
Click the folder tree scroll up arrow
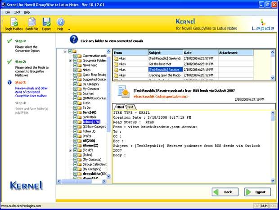coord(108,51)
